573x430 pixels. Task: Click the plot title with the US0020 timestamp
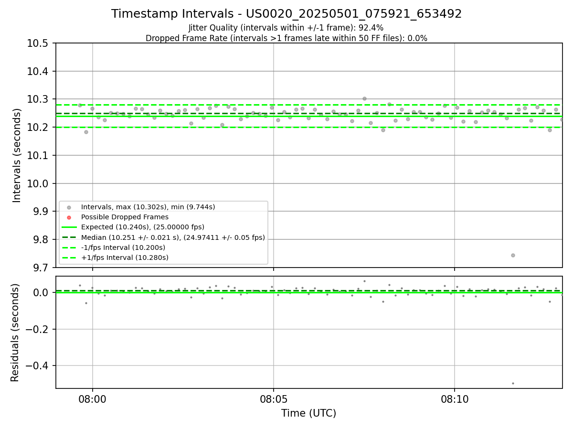point(286,14)
